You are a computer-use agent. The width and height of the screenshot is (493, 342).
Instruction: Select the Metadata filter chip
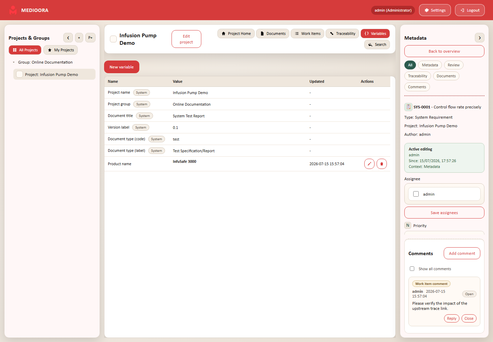[x=430, y=65]
